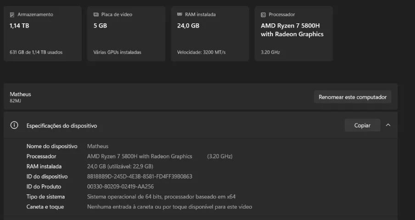Select the AMD Ryzen 7 5800H card title

click(292, 30)
